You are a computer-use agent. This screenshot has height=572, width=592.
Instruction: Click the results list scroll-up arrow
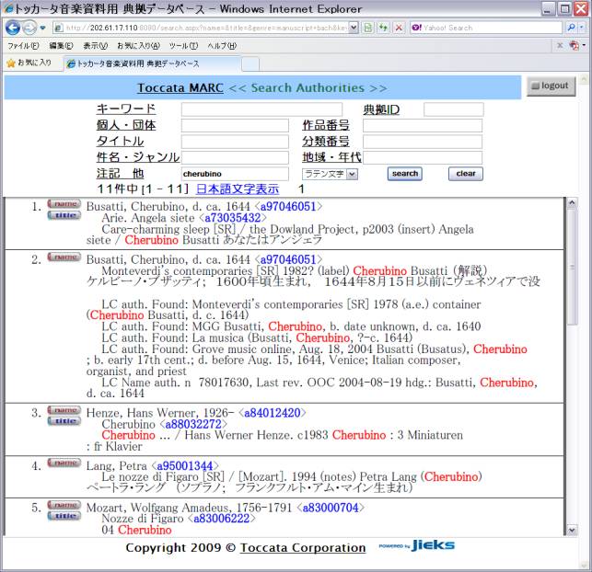click(572, 203)
